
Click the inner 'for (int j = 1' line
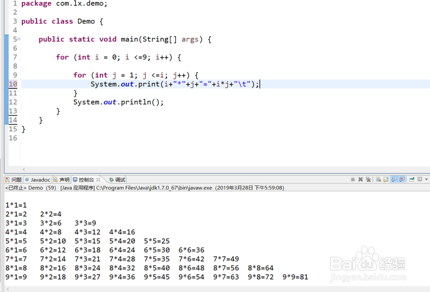point(136,75)
